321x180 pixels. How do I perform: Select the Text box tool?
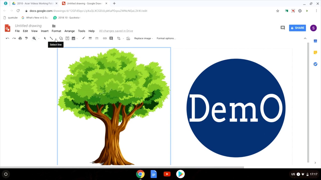point(67,38)
